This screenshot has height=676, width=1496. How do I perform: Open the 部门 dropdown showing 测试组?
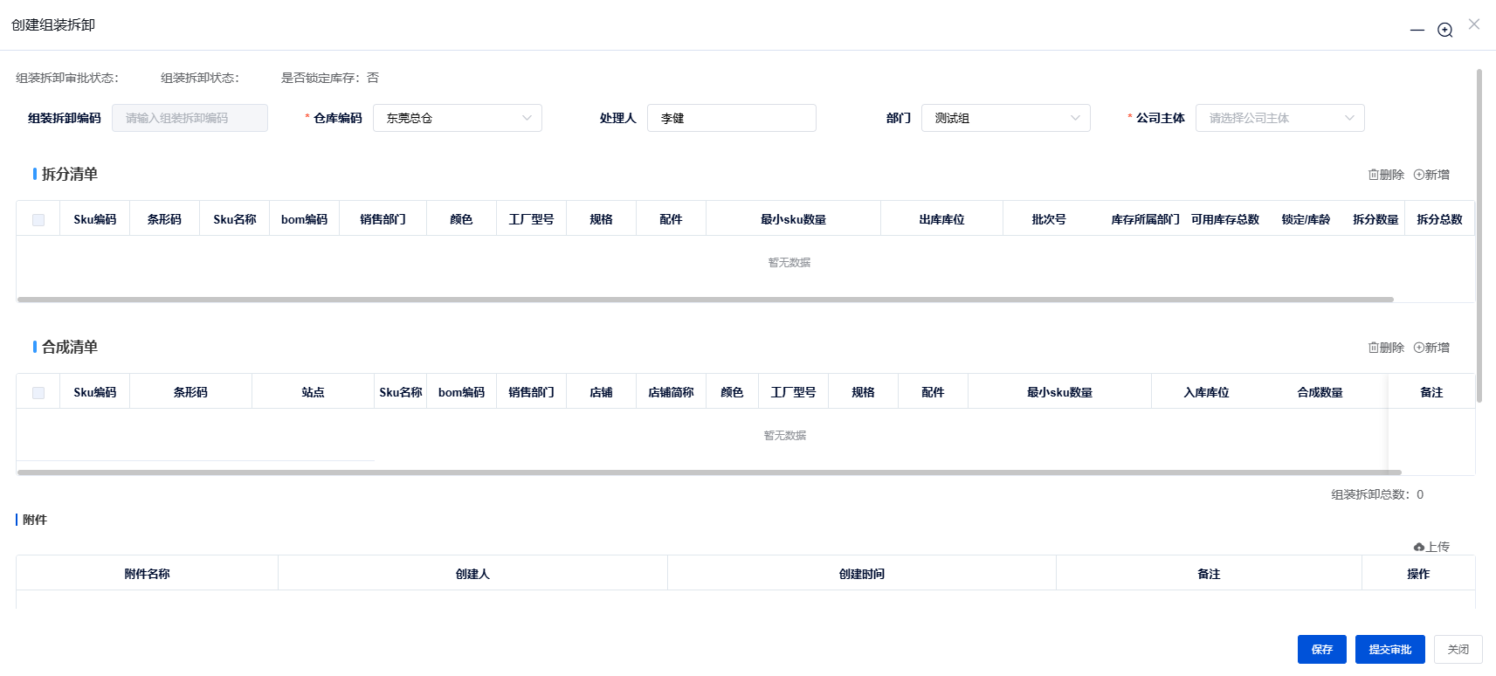point(1006,118)
